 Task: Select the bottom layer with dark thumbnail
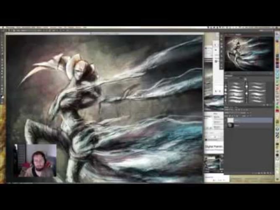point(249,125)
